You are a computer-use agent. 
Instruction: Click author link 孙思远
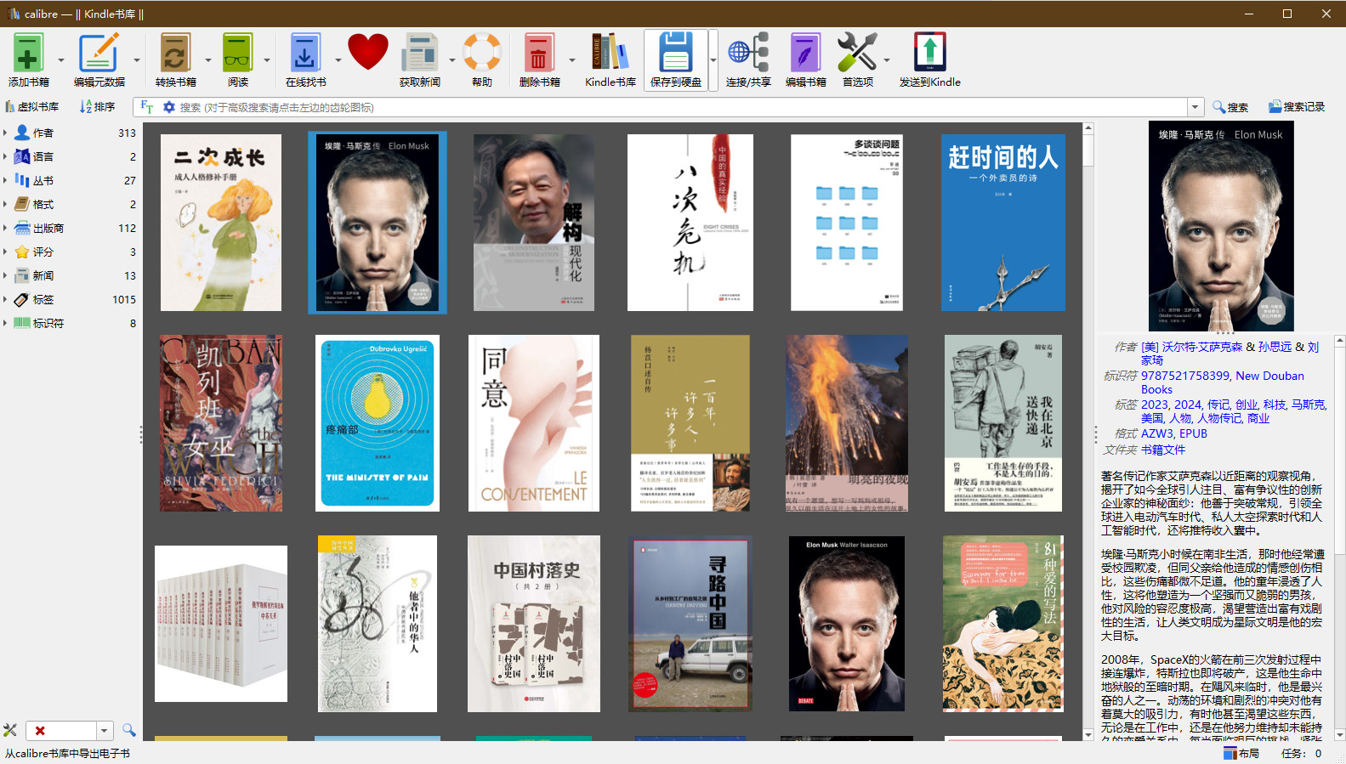1275,347
